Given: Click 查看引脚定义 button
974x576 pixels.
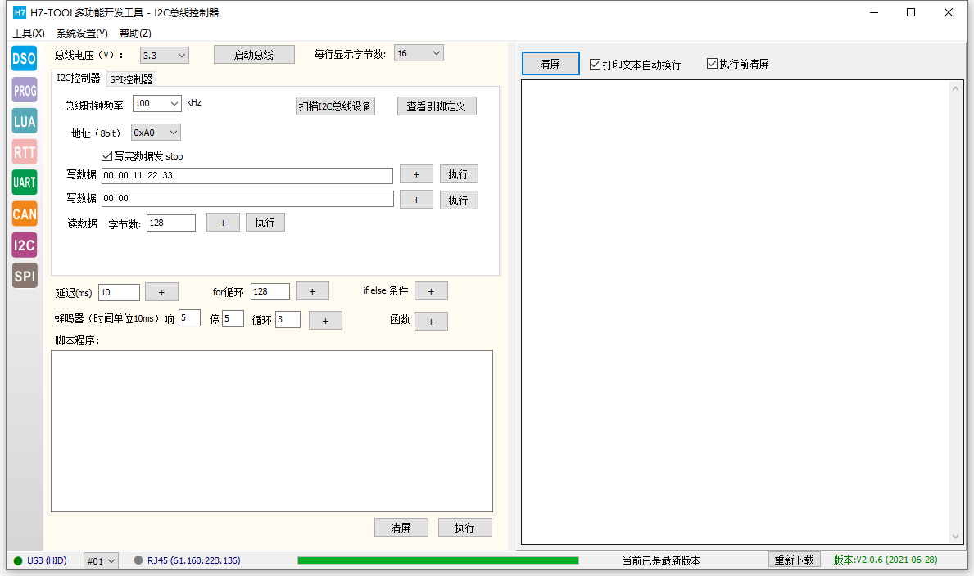Looking at the screenshot, I should [437, 106].
